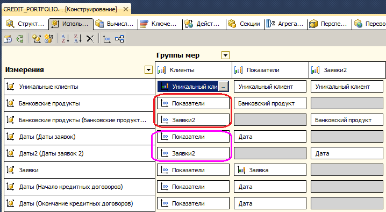
Task: Open the Измерения dropdown arrow
Action: tap(148, 70)
